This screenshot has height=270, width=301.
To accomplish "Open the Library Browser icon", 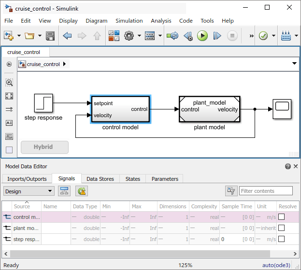I will [x=114, y=36].
